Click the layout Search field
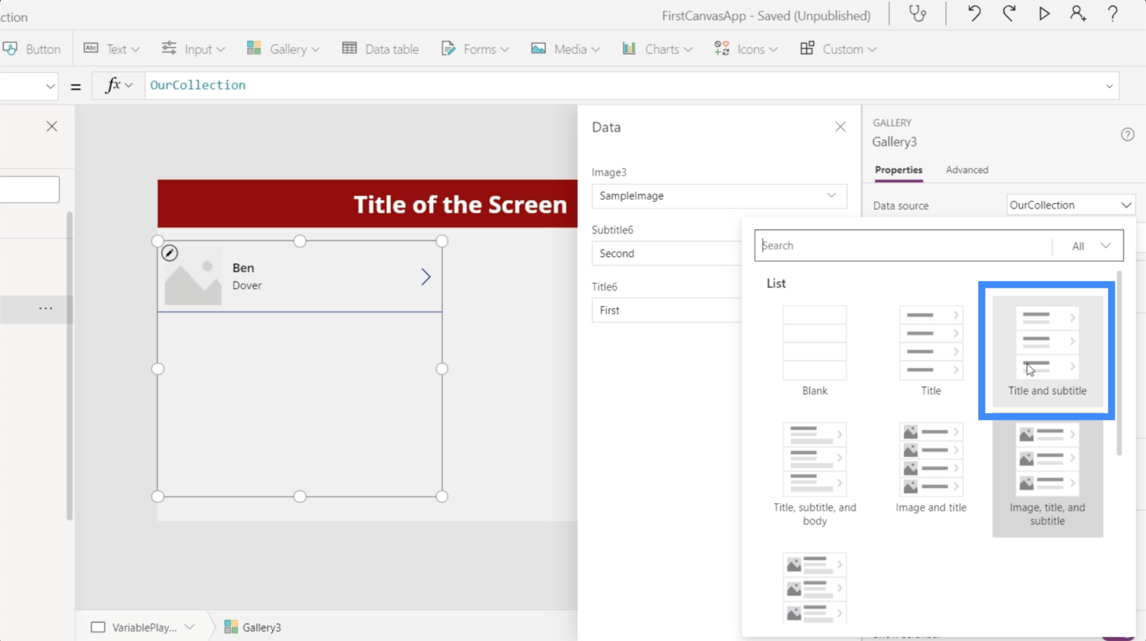 pos(903,245)
